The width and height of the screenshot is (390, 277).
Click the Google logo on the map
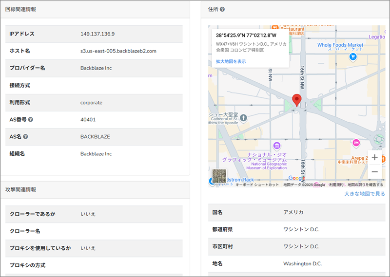coord(296,178)
